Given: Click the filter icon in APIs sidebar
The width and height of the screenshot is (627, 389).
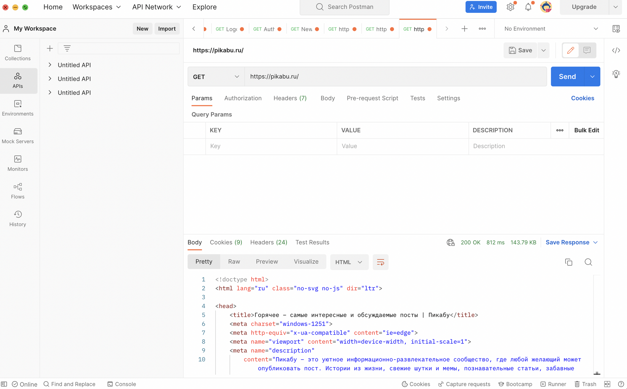Looking at the screenshot, I should 67,48.
